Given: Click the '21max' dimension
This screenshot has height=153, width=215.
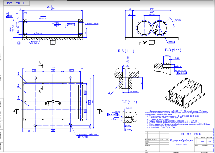Looking at the screenshot, I should tap(128, 129).
